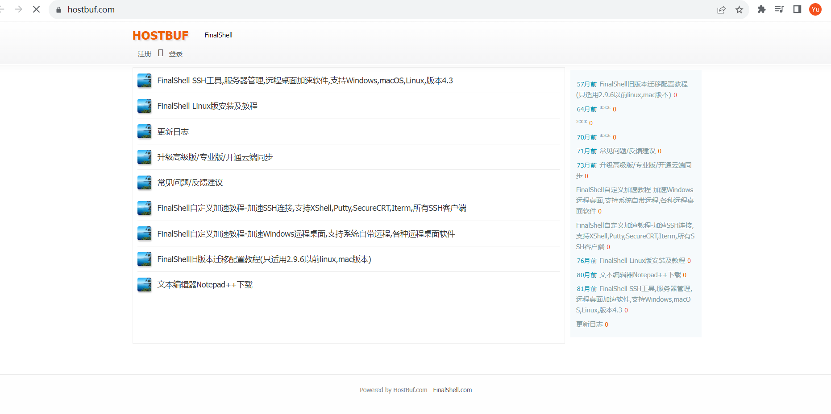Click thumbnail next to 文本编辑器Notepad++下载
The image size is (831, 414).
tap(144, 285)
